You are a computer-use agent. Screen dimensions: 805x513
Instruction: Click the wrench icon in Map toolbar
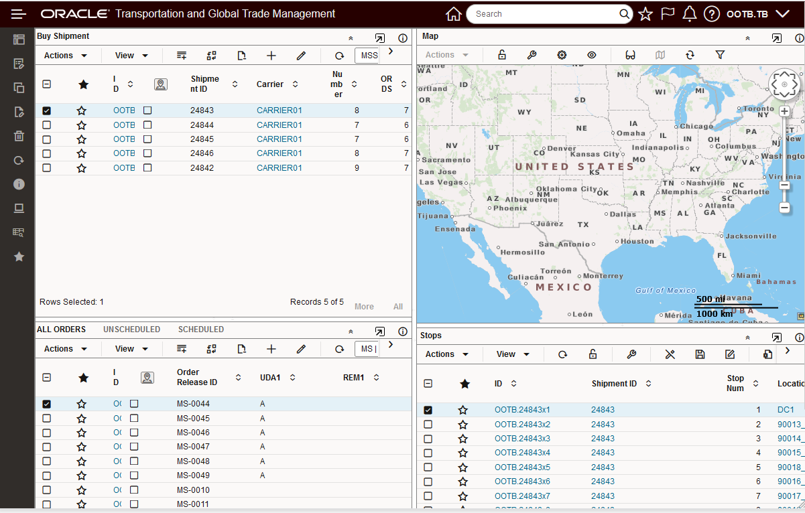(532, 56)
